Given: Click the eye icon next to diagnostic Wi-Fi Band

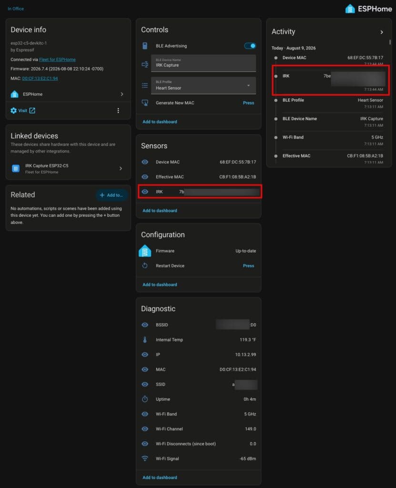Looking at the screenshot, I should 145,414.
